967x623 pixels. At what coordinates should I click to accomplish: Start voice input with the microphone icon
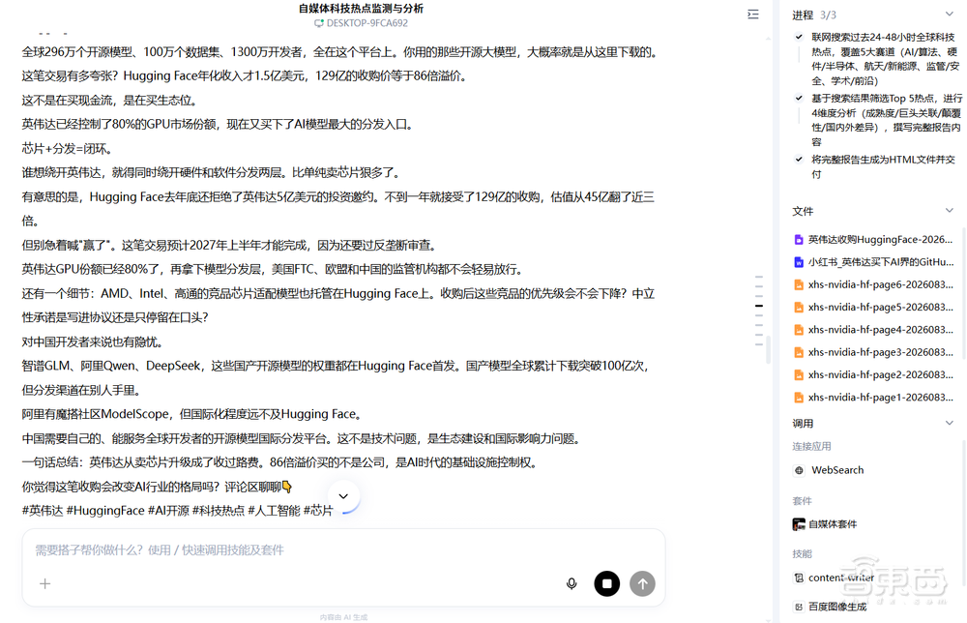pos(571,583)
